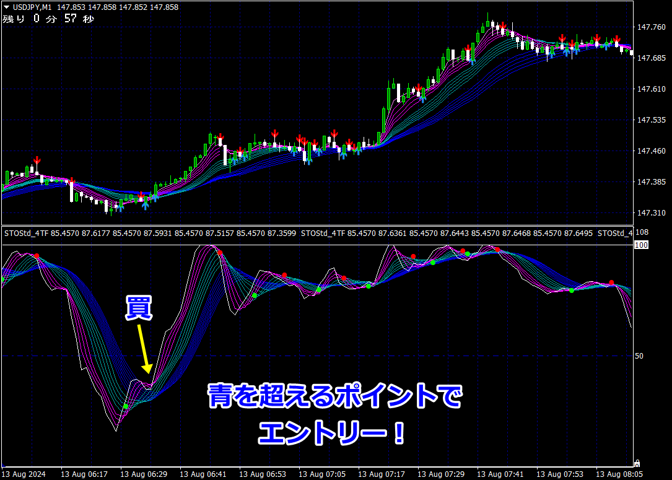Viewport: 672px width, 480px height.
Task: Click the 147.760 price axis label
Action: pyautogui.click(x=652, y=27)
